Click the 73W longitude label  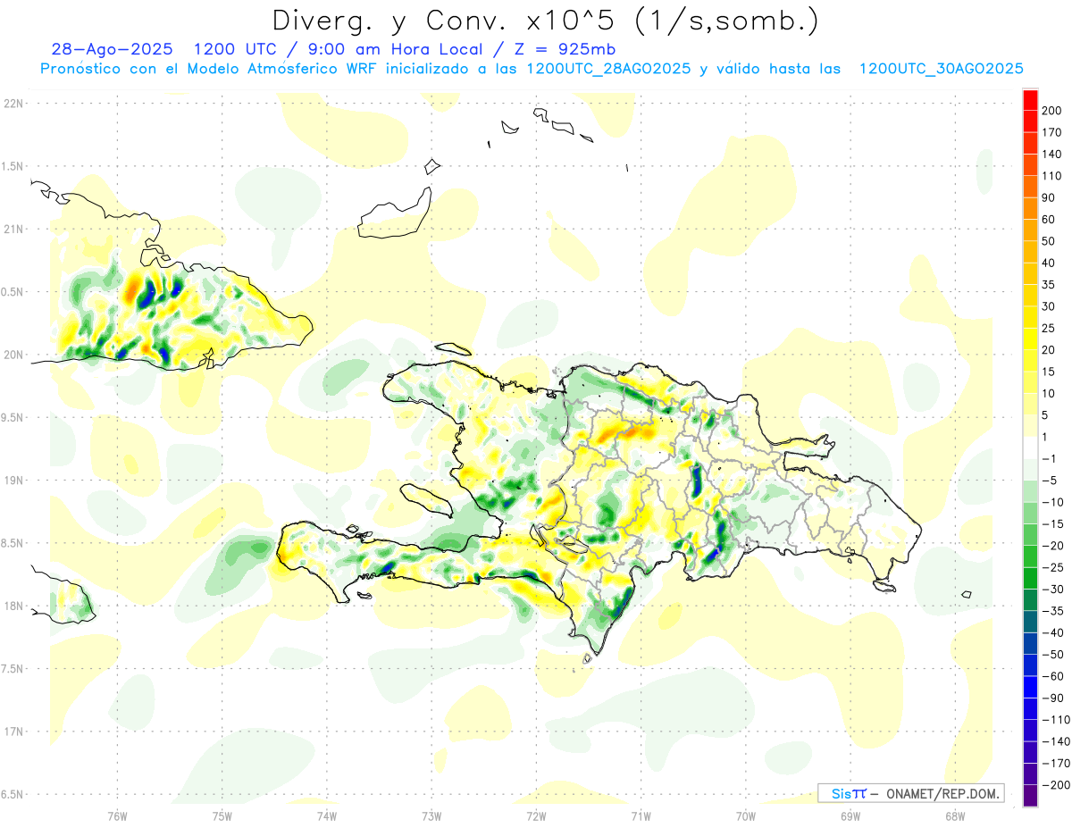pos(431,815)
